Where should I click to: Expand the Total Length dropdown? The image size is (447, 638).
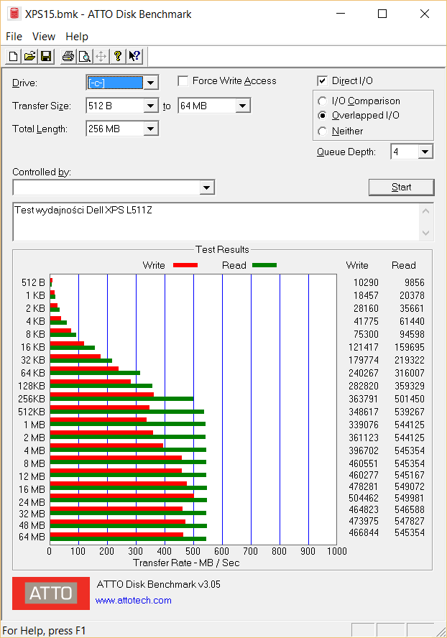150,129
